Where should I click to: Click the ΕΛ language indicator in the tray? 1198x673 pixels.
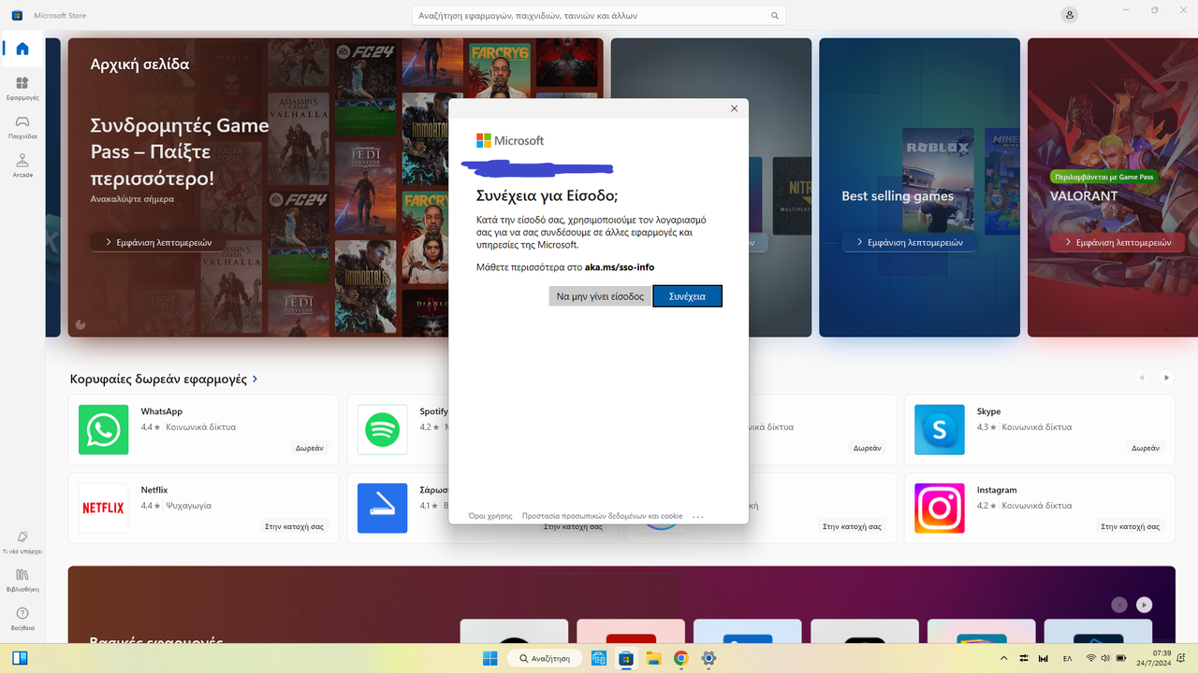[x=1067, y=659]
